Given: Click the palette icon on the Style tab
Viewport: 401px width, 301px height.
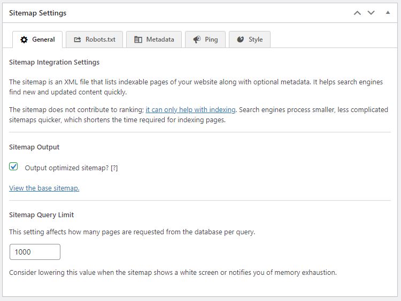Looking at the screenshot, I should coord(241,39).
